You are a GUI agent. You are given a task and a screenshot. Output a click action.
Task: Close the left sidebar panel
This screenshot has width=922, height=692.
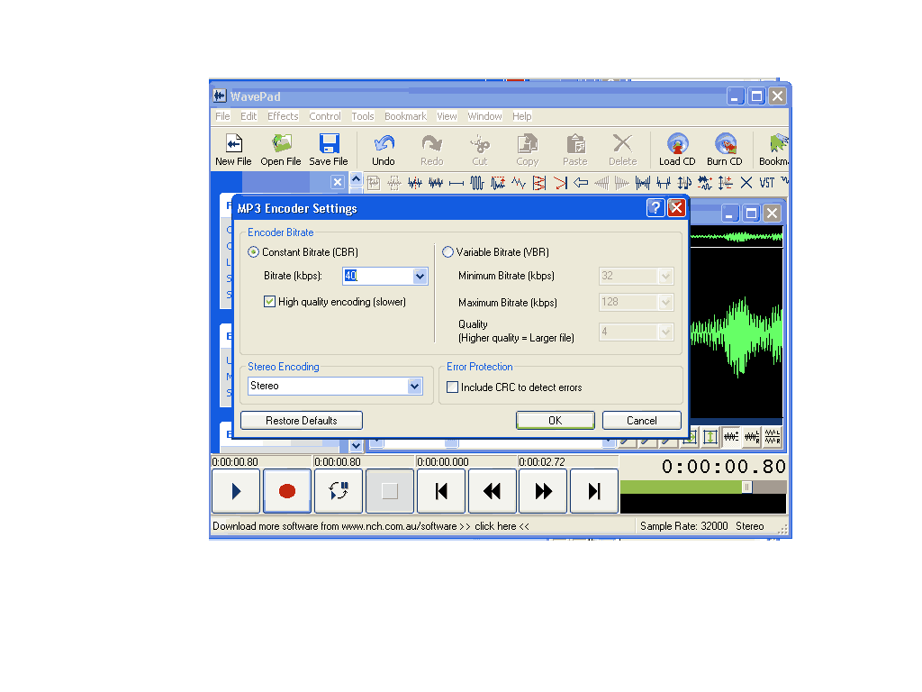click(x=338, y=182)
